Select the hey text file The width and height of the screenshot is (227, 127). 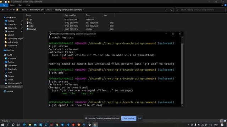(31, 23)
